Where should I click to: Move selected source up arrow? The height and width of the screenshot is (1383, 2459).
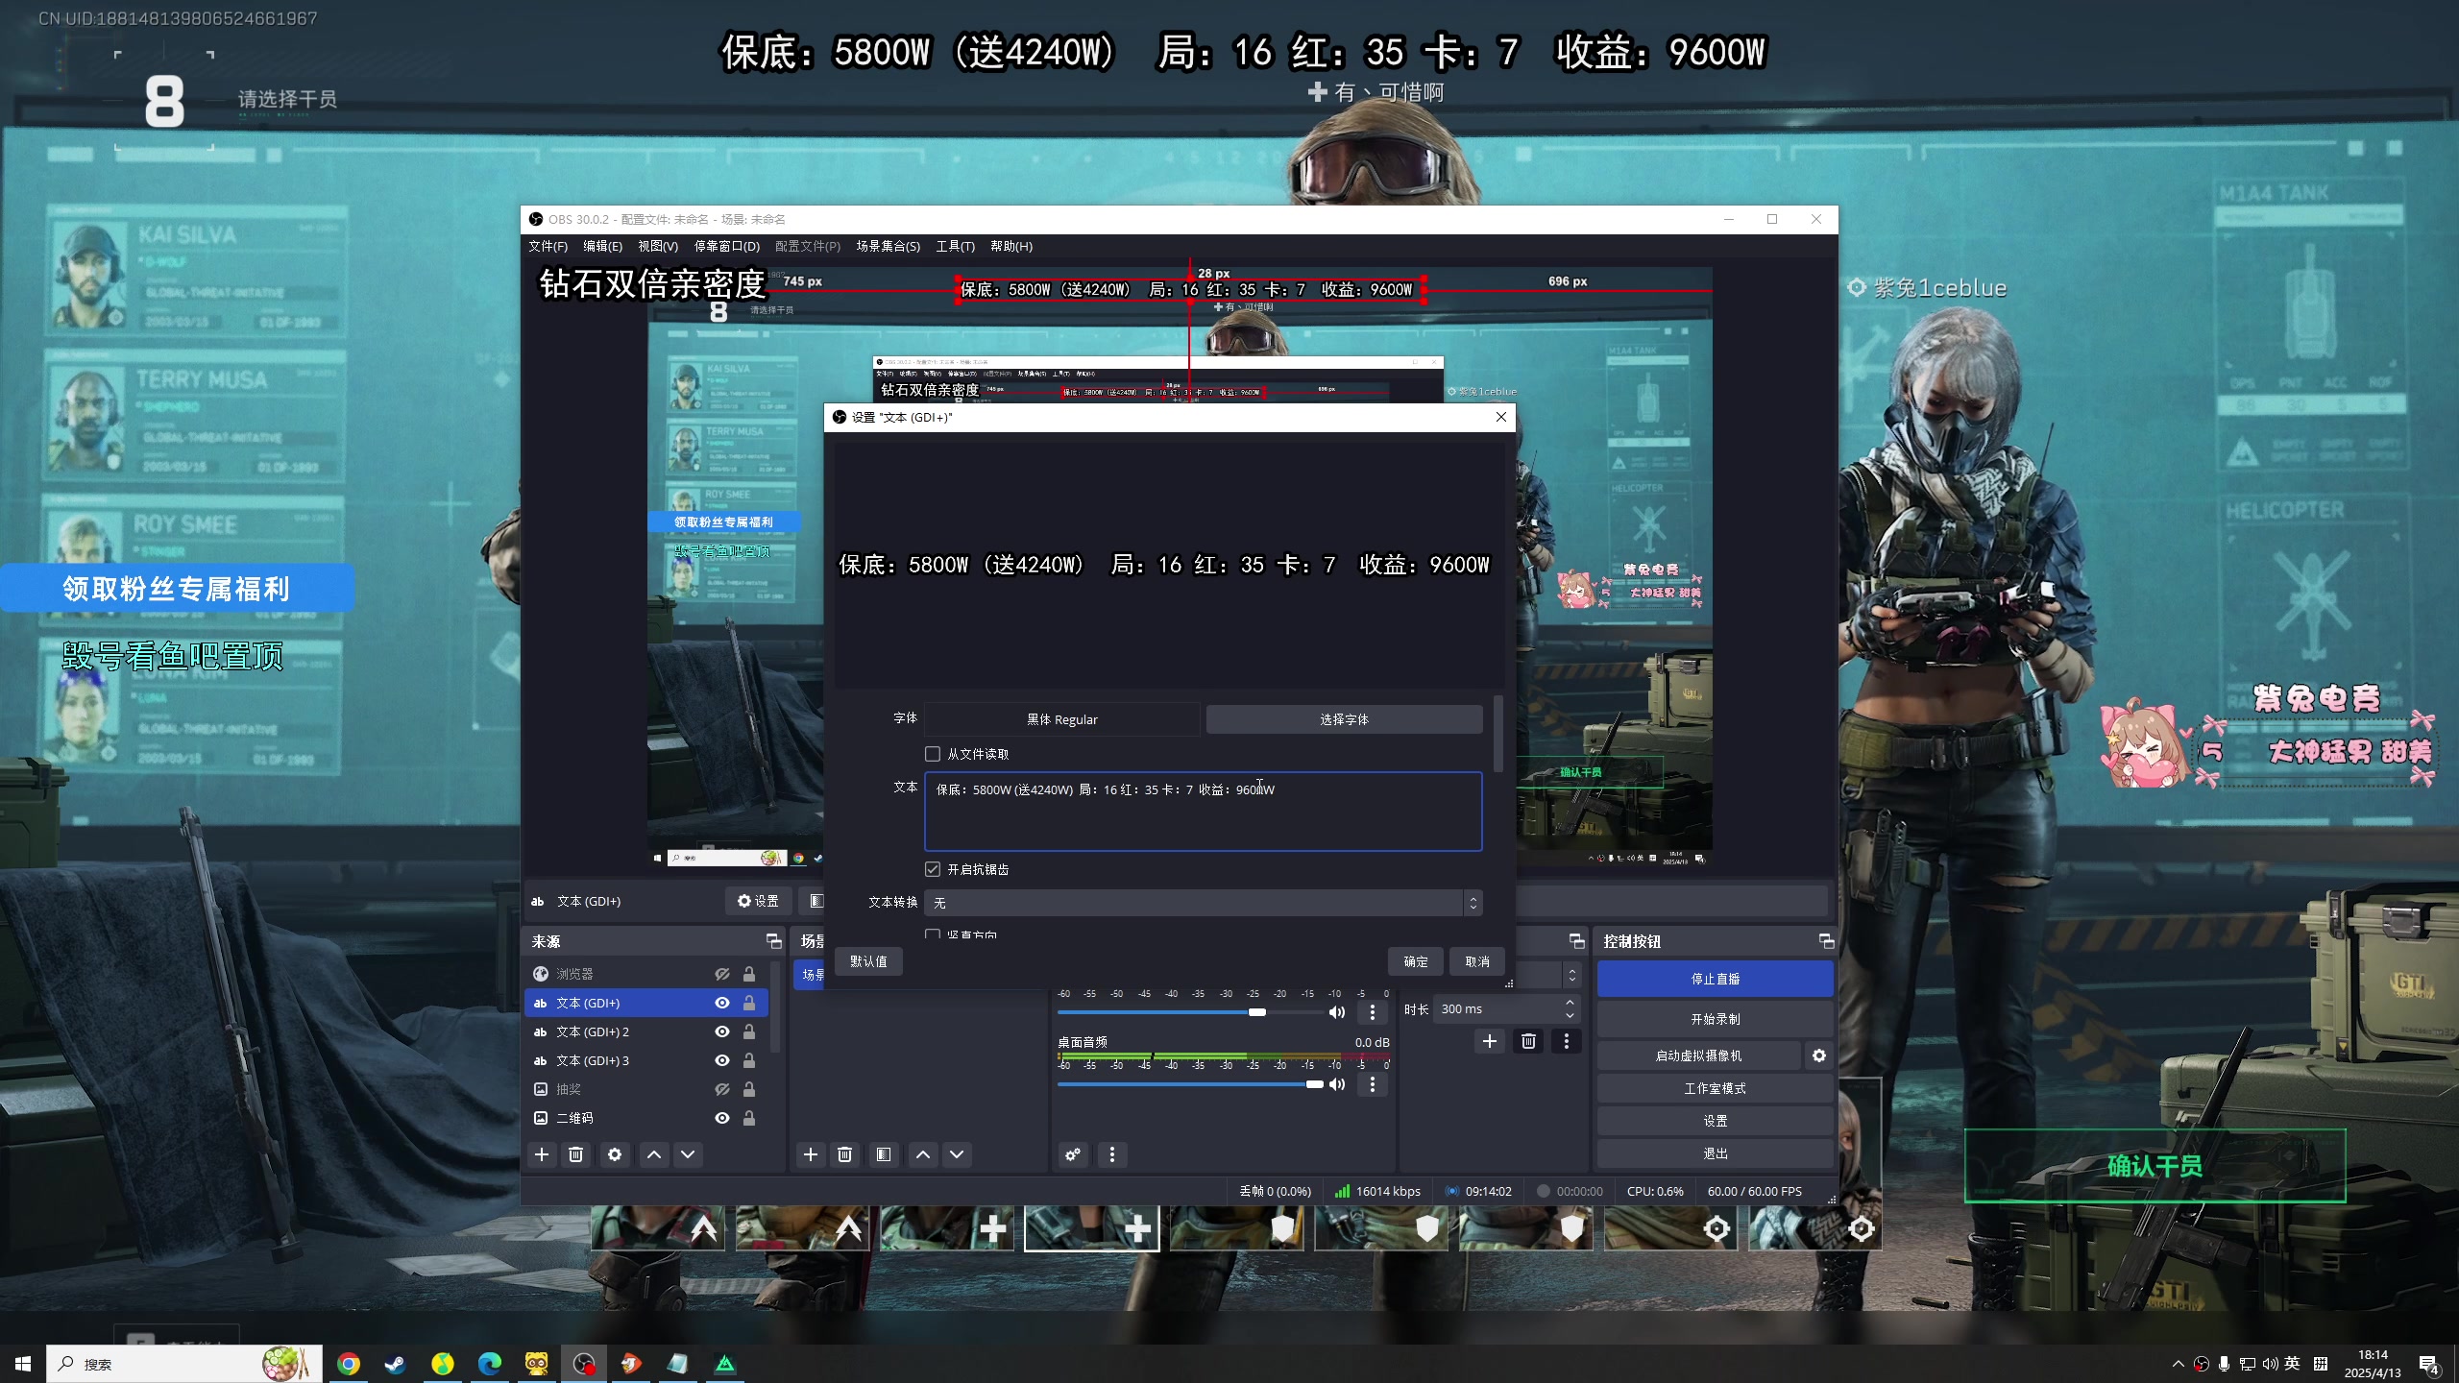(654, 1154)
